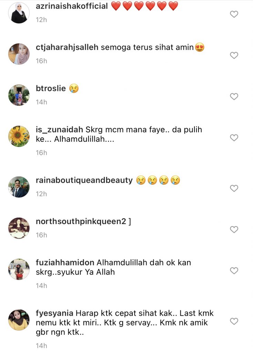The width and height of the screenshot is (253, 353).
Task: Tap heart for fuziahhamidon's Alhamdulillah comment
Action: coord(234,271)
